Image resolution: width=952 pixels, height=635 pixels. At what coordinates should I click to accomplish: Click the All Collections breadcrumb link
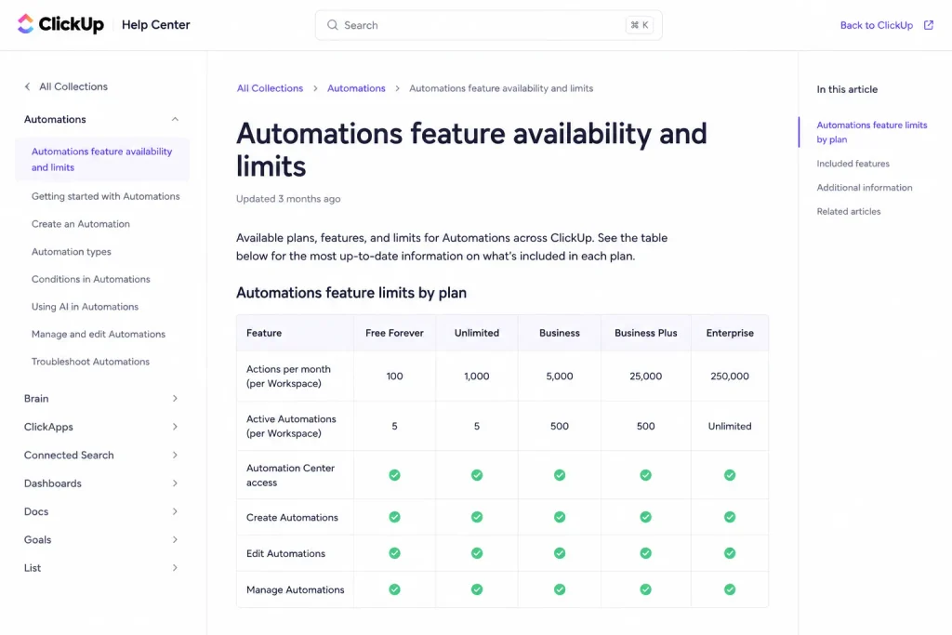(270, 88)
